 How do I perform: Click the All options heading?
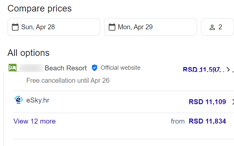click(28, 53)
